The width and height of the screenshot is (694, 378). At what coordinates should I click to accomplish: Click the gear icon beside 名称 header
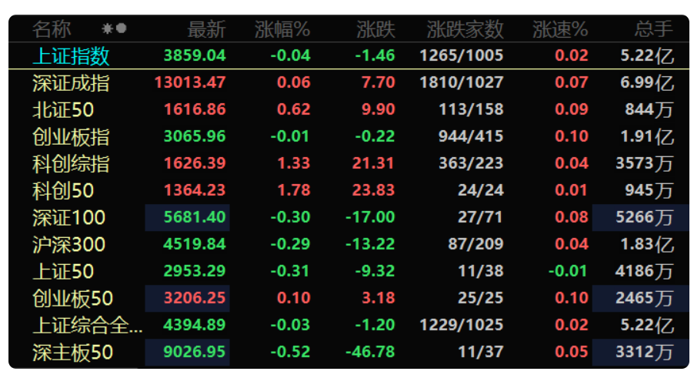pyautogui.click(x=107, y=28)
